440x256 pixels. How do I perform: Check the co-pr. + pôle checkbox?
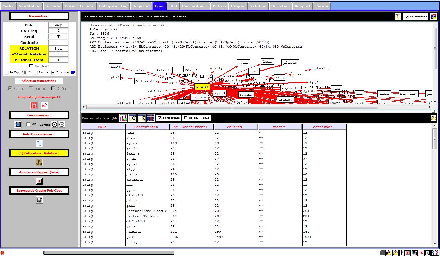[186, 118]
